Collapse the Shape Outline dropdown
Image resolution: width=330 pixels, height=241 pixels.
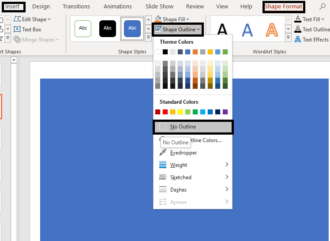[x=177, y=30]
